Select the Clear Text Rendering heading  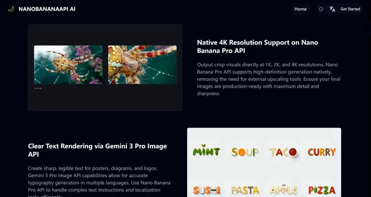97,150
